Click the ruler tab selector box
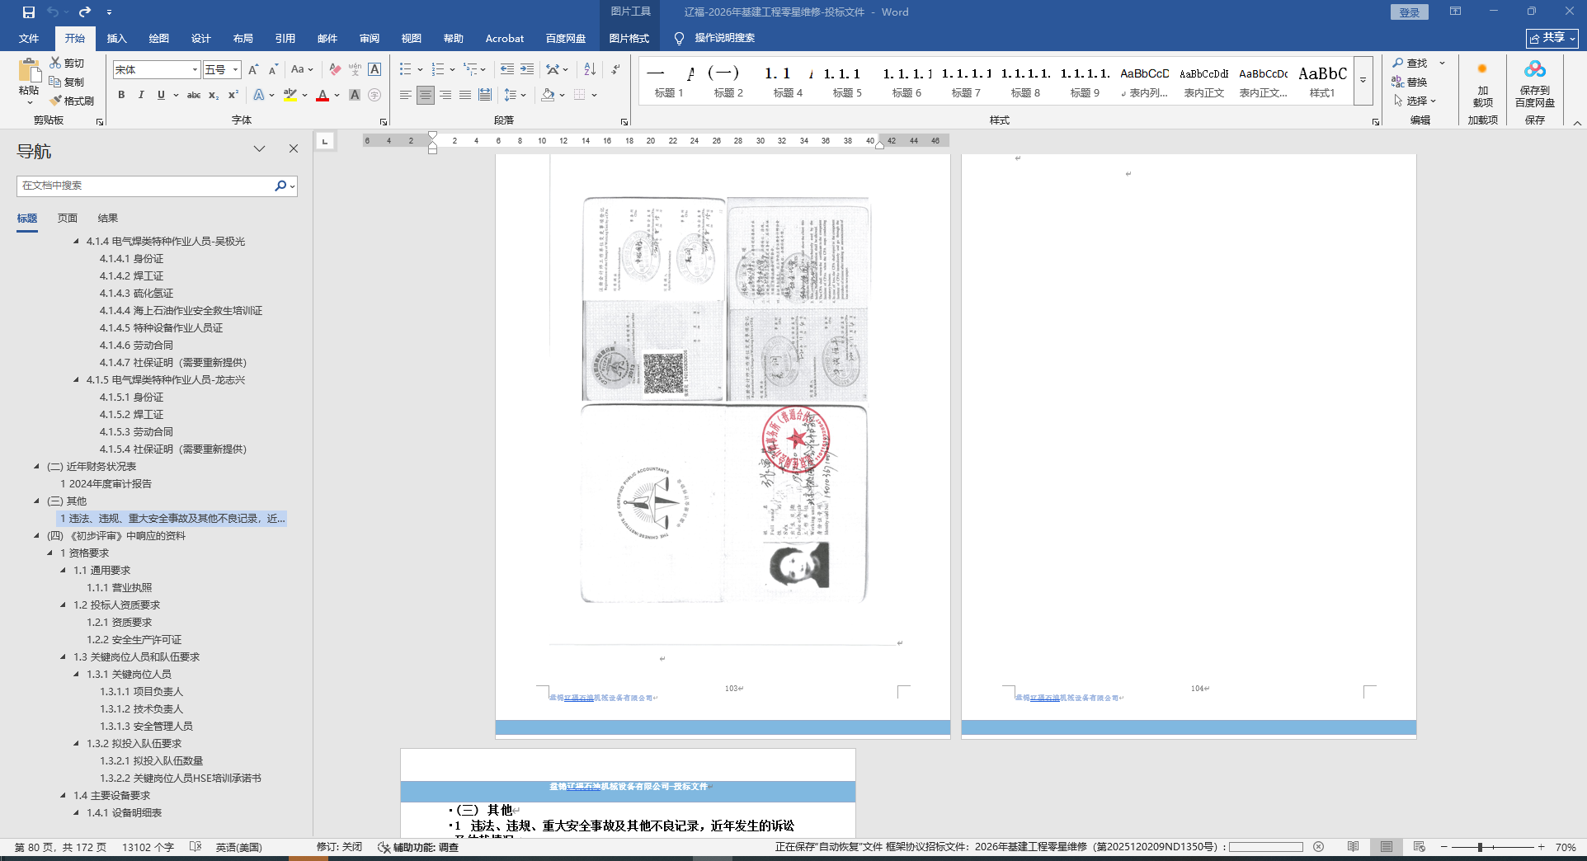1587x861 pixels. point(325,141)
